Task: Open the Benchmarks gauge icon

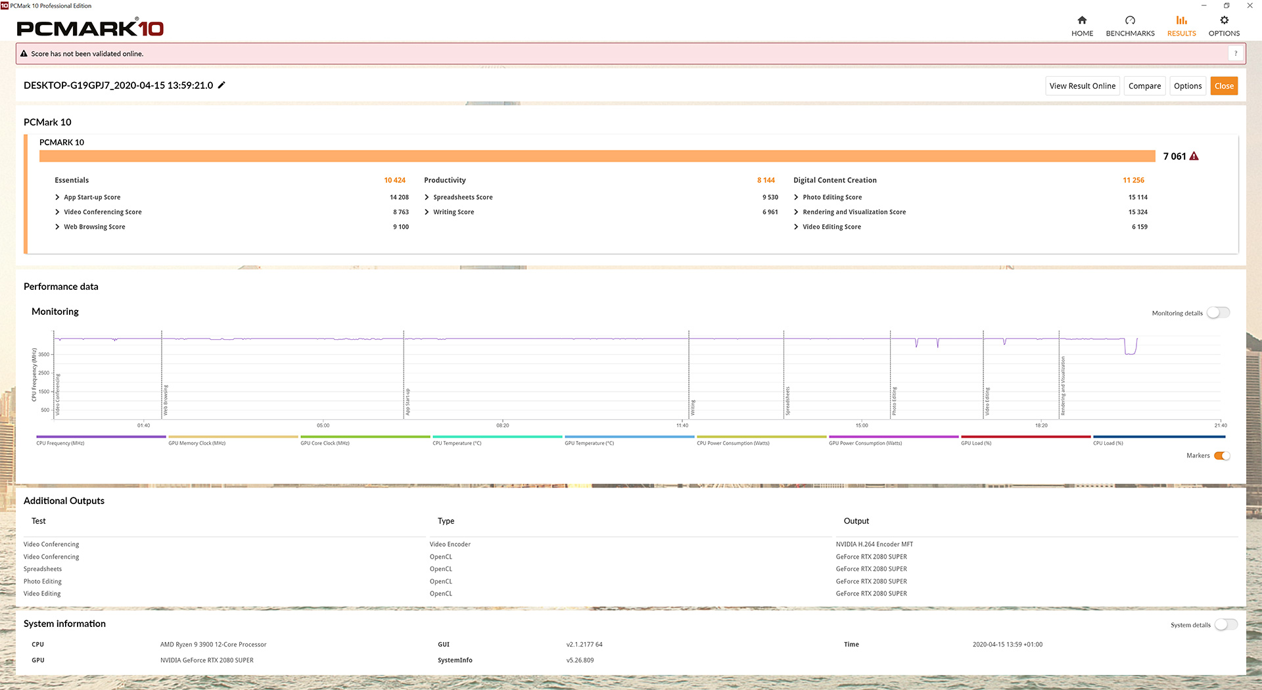Action: point(1130,20)
